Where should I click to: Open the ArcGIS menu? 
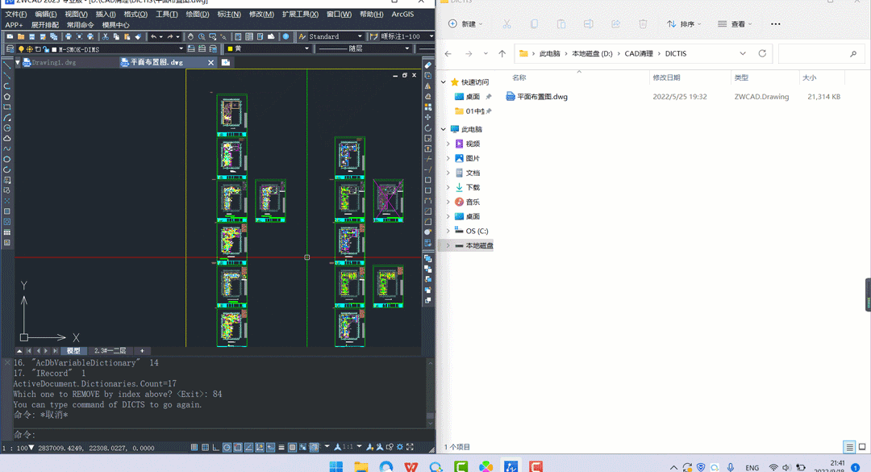[x=402, y=15]
